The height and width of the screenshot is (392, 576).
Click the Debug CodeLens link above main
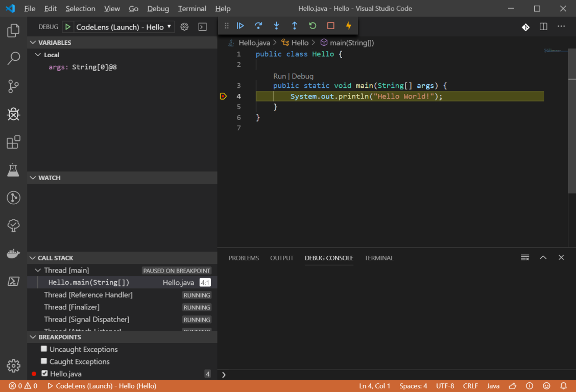pos(302,76)
